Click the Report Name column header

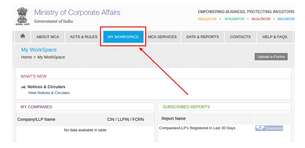click(x=174, y=118)
